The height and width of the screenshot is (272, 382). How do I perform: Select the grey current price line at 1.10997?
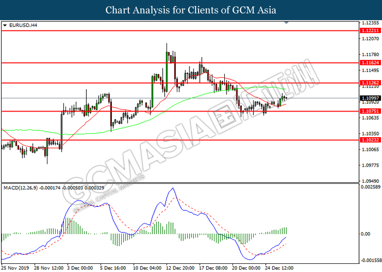[x=180, y=98]
